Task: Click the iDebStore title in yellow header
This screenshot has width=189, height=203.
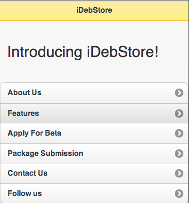Action: point(94,10)
